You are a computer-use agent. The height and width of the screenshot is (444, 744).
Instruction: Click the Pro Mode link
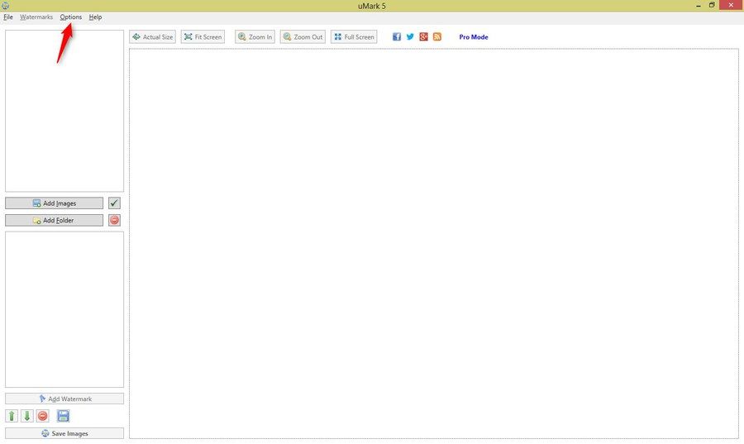474,37
